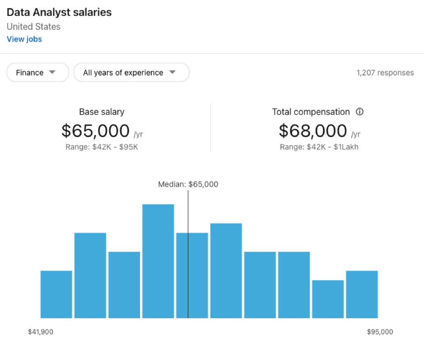Click the View jobs link
Screen dimensions: 424x353
(x=24, y=39)
